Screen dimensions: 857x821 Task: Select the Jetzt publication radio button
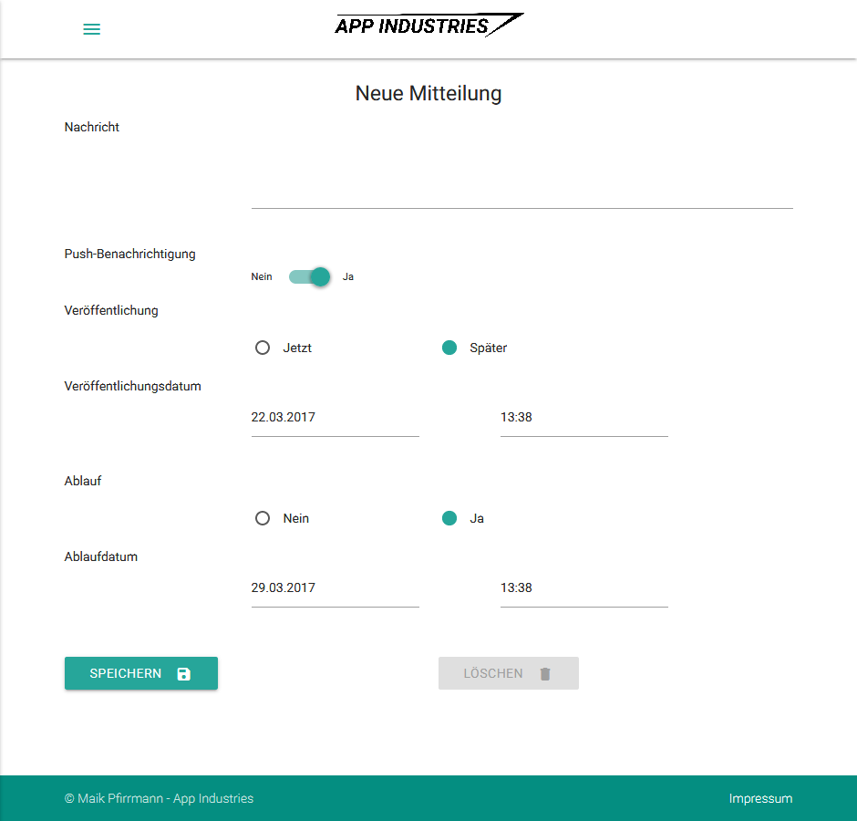(263, 348)
